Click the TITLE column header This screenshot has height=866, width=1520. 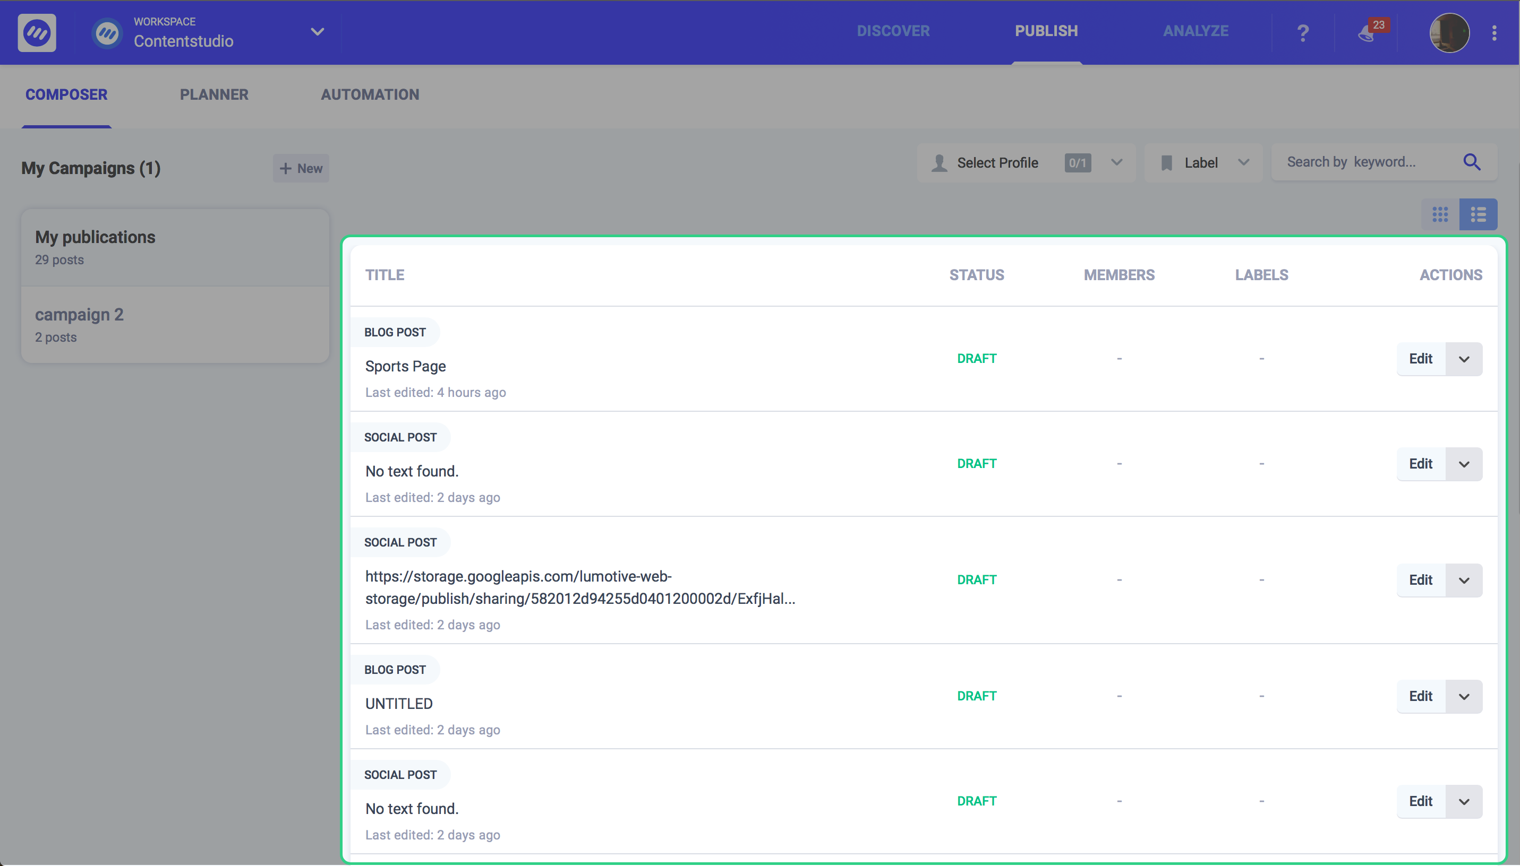tap(385, 275)
